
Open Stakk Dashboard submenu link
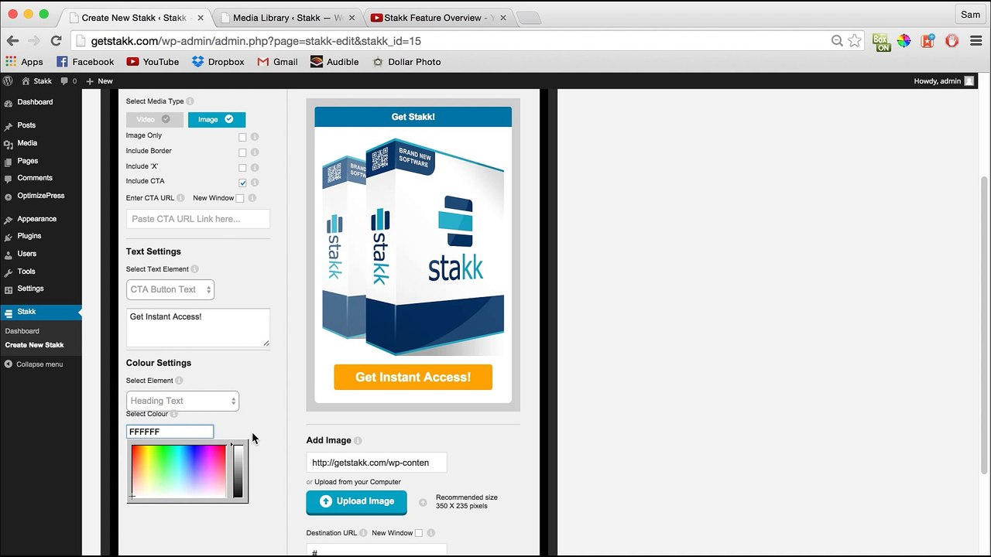[22, 331]
